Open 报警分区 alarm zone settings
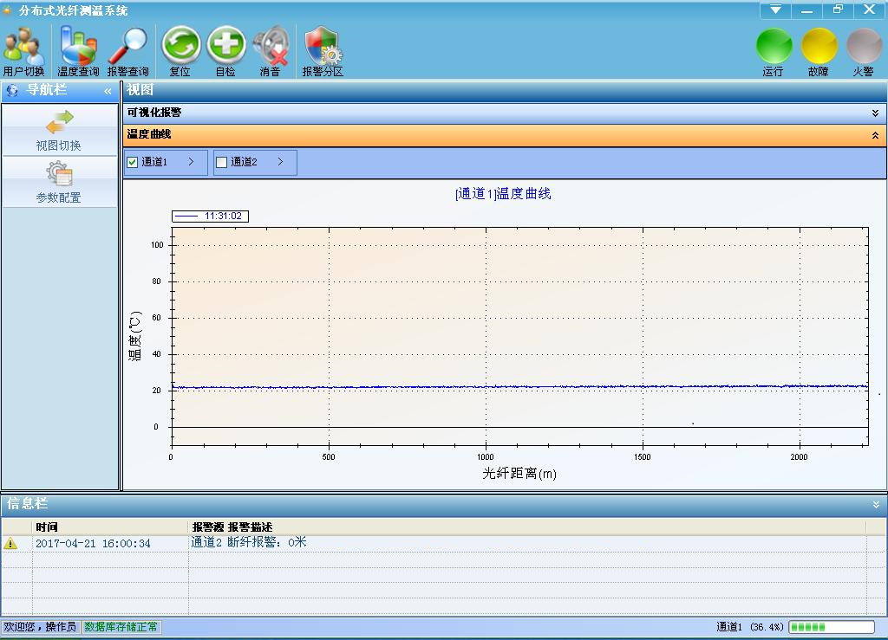Viewport: 888px width, 640px height. [323, 48]
